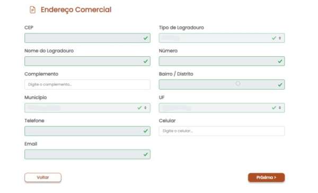Image resolution: width=318 pixels, height=193 pixels.
Task: Click into the Bairro / Distrito field
Action: click(x=222, y=84)
